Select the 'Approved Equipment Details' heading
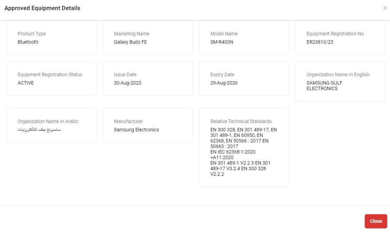Screen dimensions: 390x235 click(x=42, y=8)
